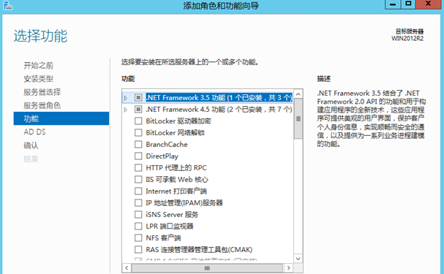Maximize the wizard window
The width and height of the screenshot is (444, 274).
pos(408,4)
